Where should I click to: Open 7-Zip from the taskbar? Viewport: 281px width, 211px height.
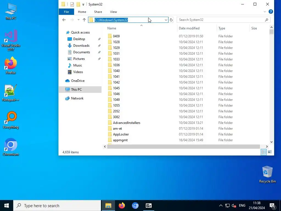pyautogui.click(x=149, y=206)
